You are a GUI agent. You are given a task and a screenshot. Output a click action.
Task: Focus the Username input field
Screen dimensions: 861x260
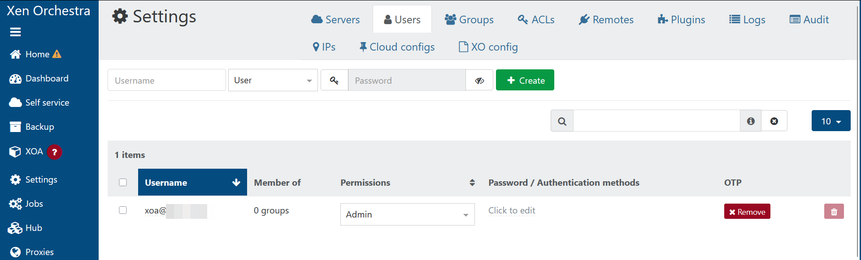167,80
